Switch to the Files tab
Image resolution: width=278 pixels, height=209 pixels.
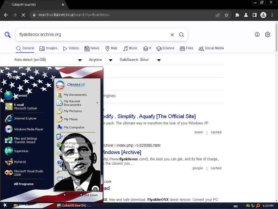(186, 48)
